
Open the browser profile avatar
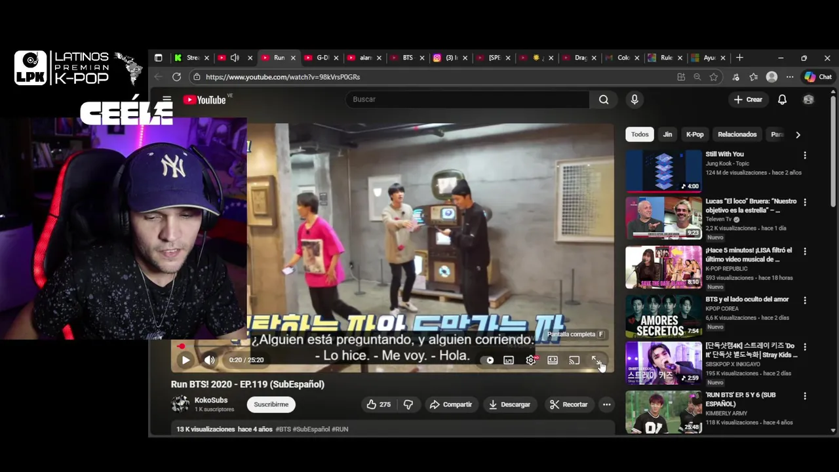click(x=771, y=77)
